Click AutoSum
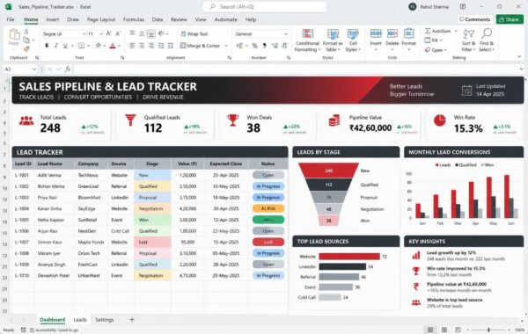This screenshot has height=334, width=528. tap(437, 31)
